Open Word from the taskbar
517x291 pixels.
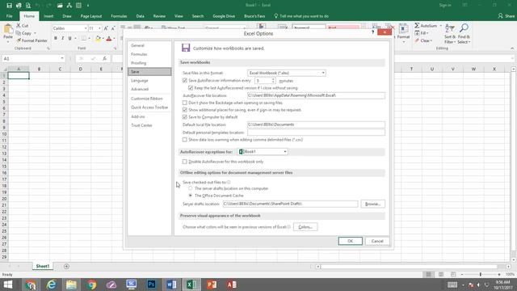coord(171,285)
